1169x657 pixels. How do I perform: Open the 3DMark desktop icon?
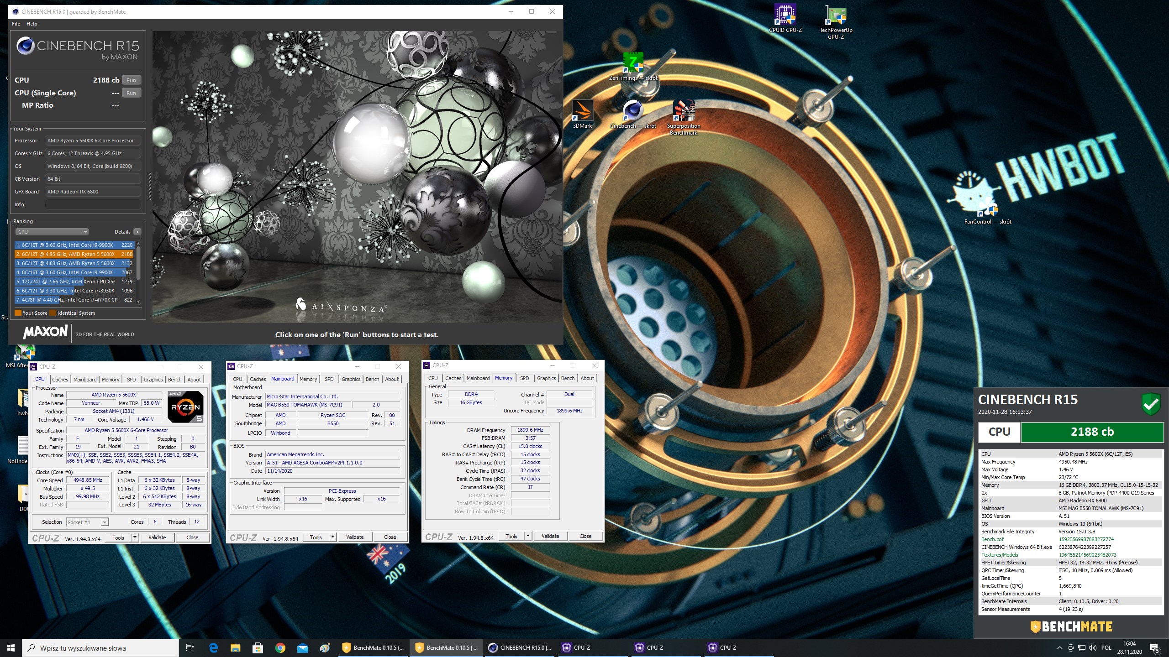[582, 115]
